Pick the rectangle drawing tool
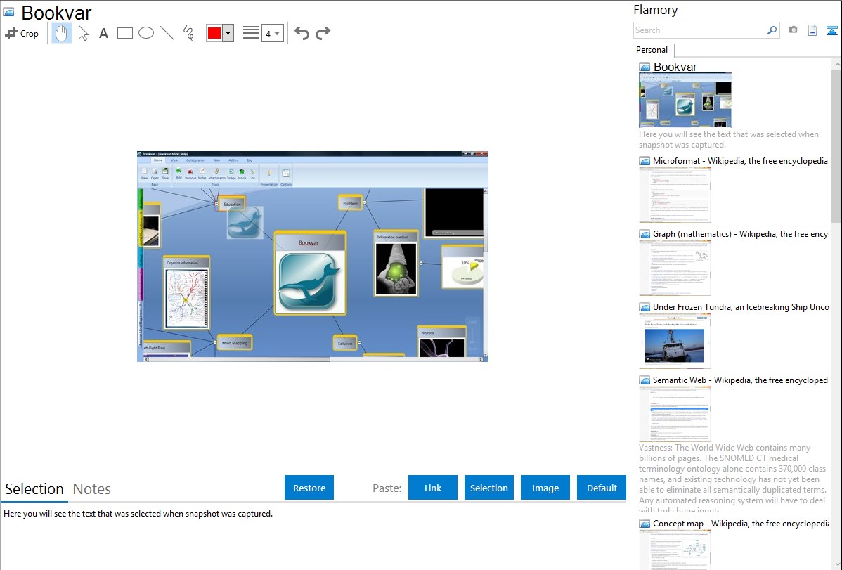This screenshot has width=842, height=570. coord(124,33)
